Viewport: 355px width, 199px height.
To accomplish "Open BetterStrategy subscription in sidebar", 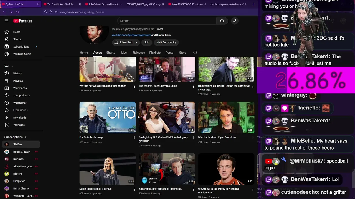I will tap(21, 152).
